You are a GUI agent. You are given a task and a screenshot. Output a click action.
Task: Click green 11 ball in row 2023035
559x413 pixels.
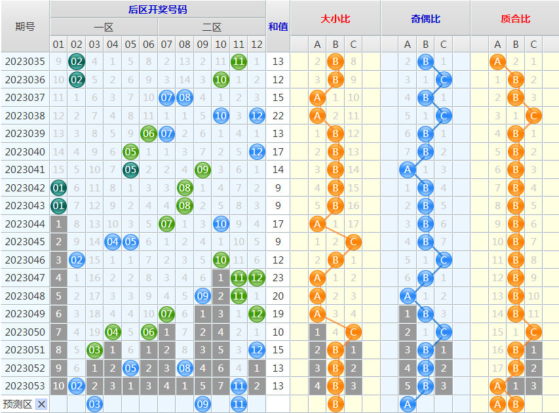tap(239, 62)
